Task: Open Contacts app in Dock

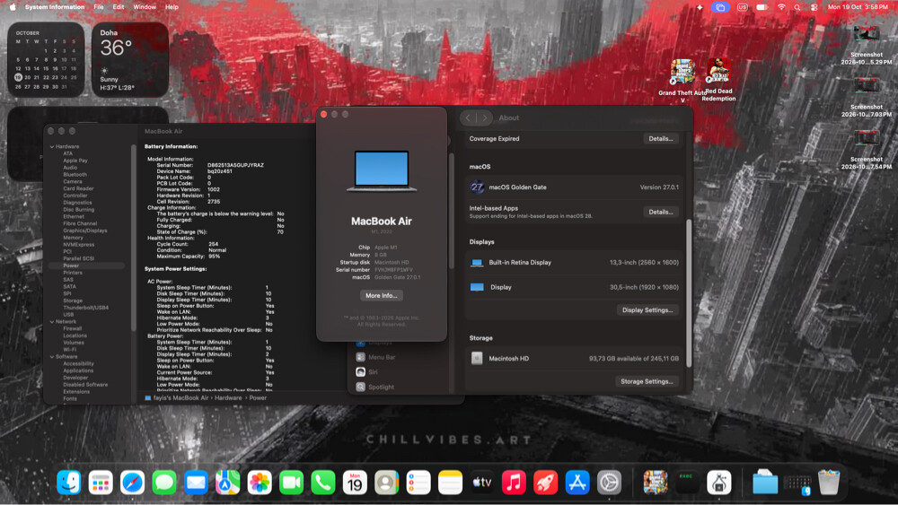Action: point(386,483)
